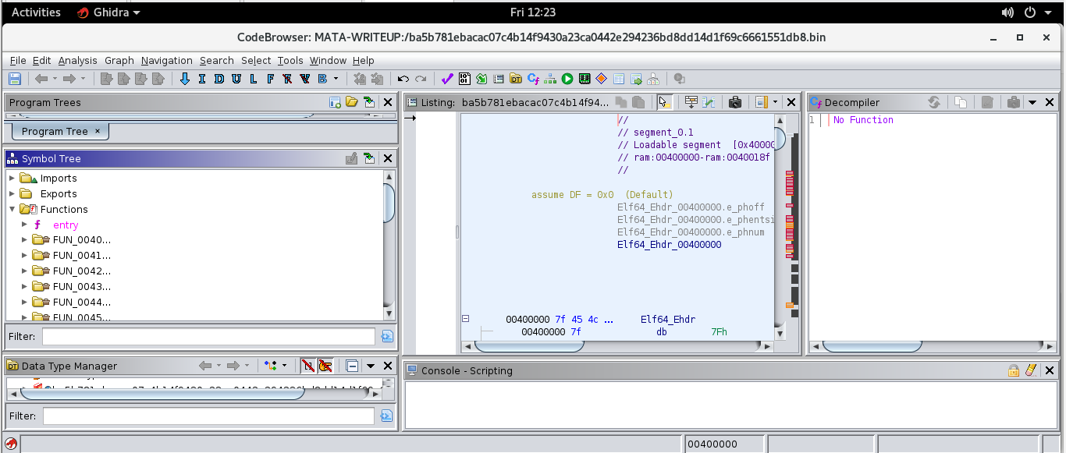Screen dimensions: 1066x453
Task: Open filter options beside Data Type Manager filter
Action: (386, 416)
